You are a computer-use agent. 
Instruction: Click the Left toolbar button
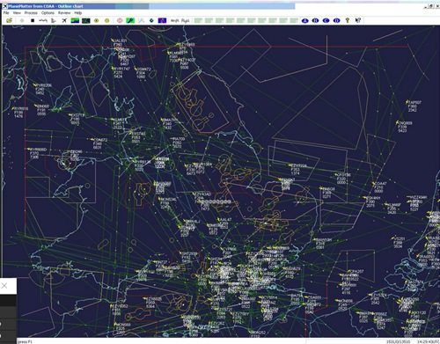point(175,20)
